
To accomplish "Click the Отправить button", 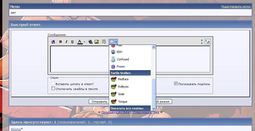I will (x=99, y=102).
